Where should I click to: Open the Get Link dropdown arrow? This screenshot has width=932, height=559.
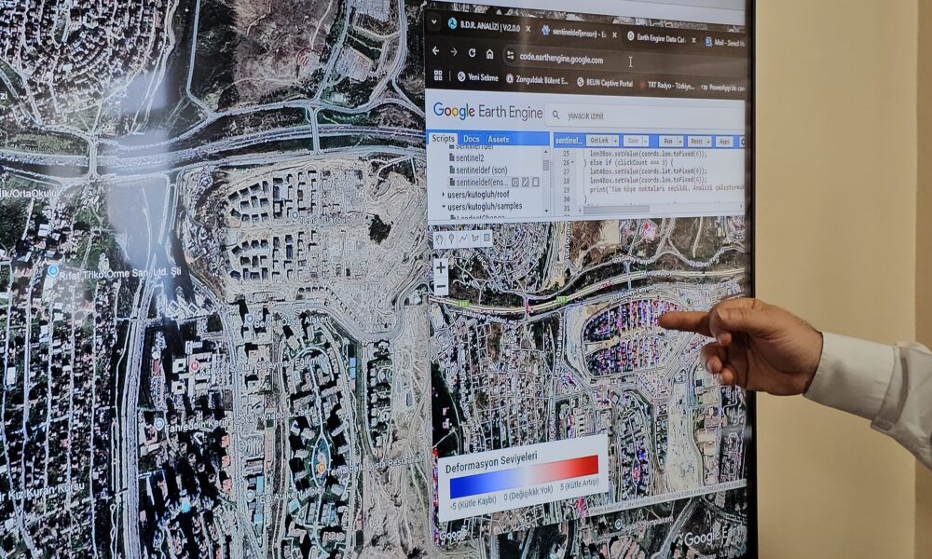tap(614, 141)
